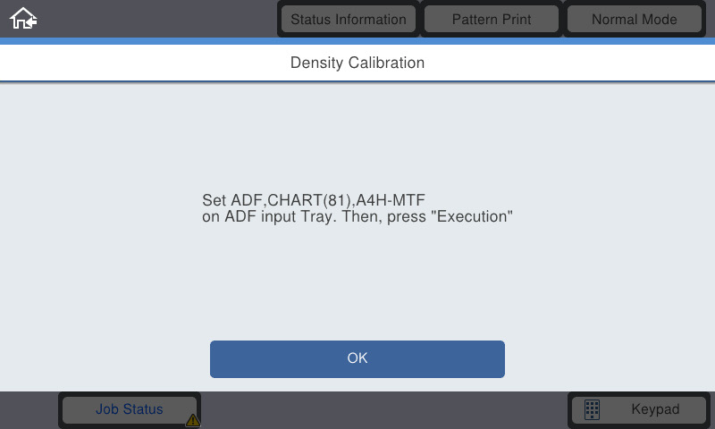Switch to Normal Mode

coord(634,19)
